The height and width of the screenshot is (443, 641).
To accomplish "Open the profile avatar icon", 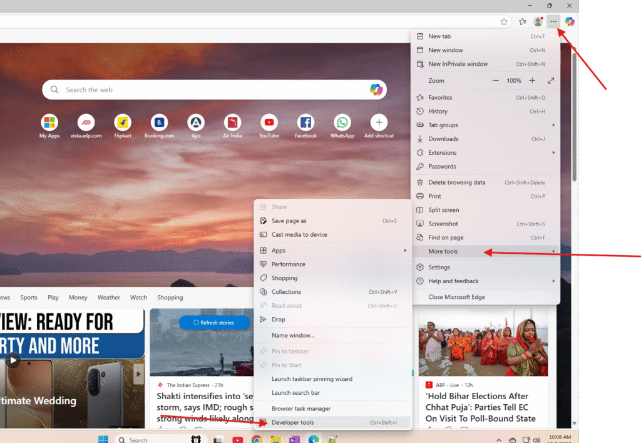I will pos(538,21).
